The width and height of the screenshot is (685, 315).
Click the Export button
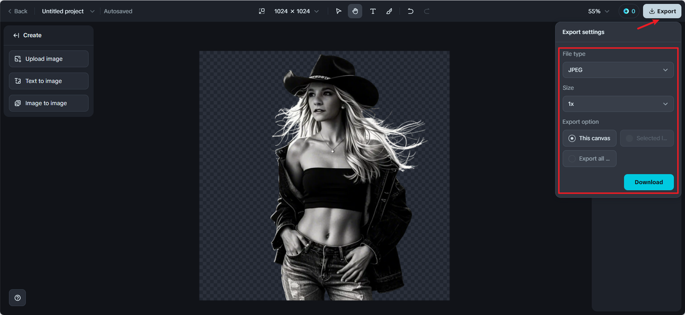point(662,11)
